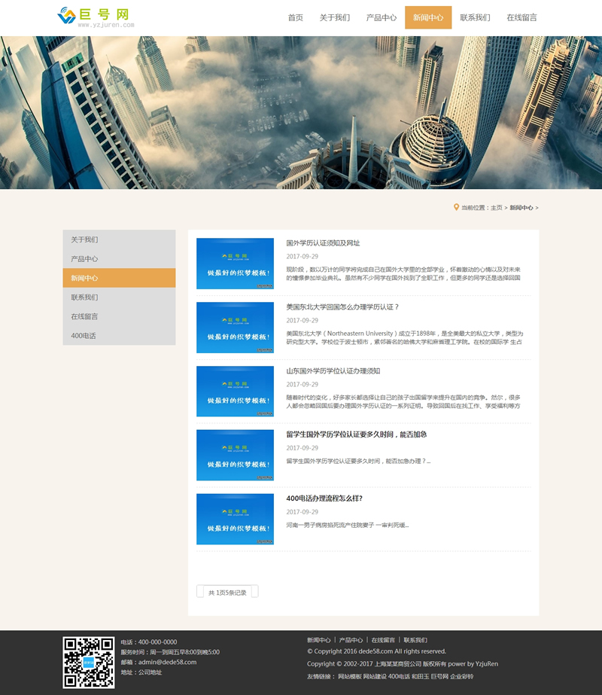Open article 400电话办理流程怎么样?

(x=324, y=498)
